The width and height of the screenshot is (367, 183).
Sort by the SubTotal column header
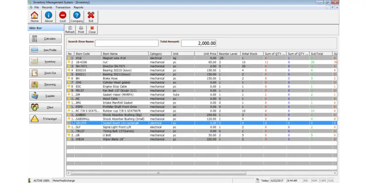point(321,54)
